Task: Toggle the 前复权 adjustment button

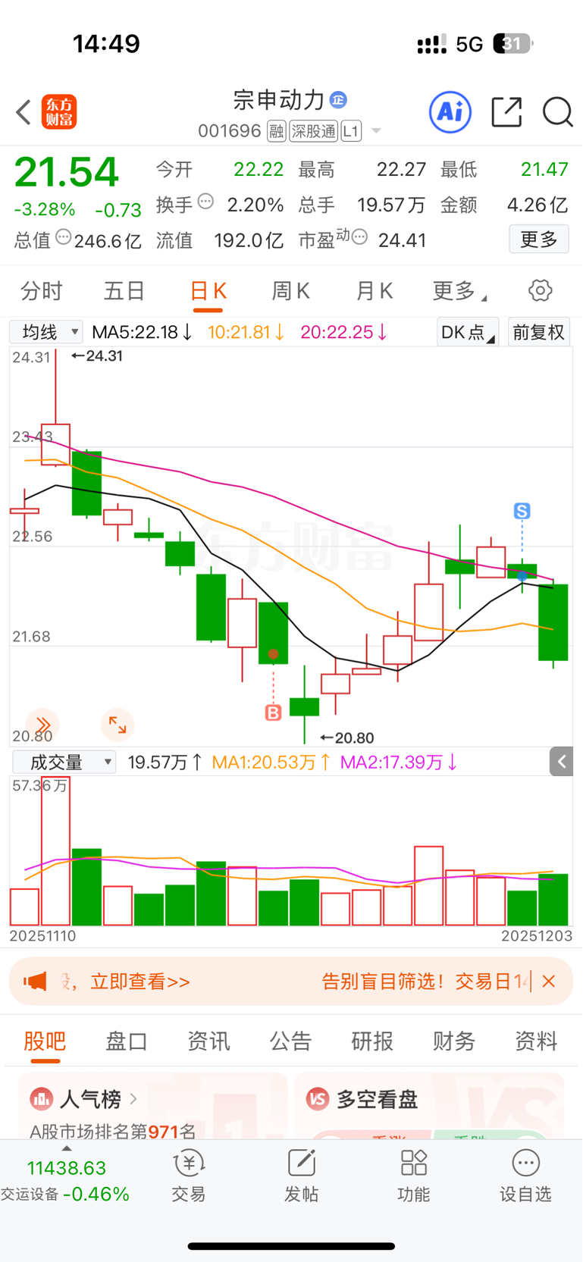Action: click(x=539, y=332)
